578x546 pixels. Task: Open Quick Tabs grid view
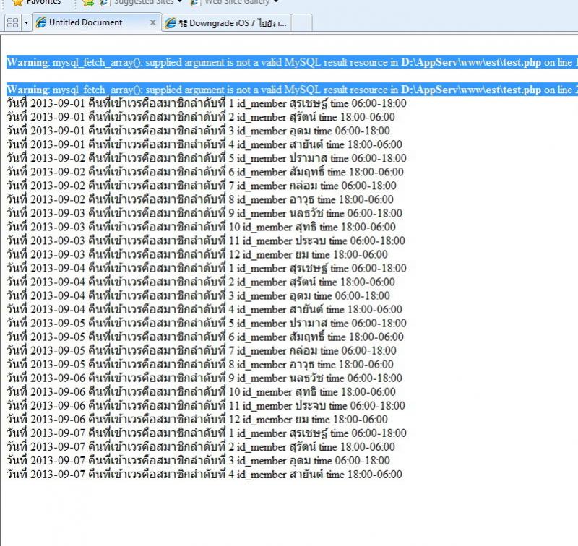[13, 23]
